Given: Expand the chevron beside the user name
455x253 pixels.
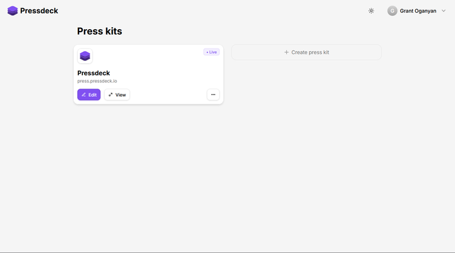Looking at the screenshot, I should tap(444, 11).
